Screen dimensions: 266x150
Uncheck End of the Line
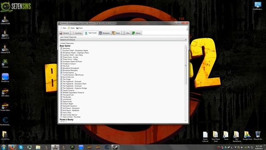62,77
